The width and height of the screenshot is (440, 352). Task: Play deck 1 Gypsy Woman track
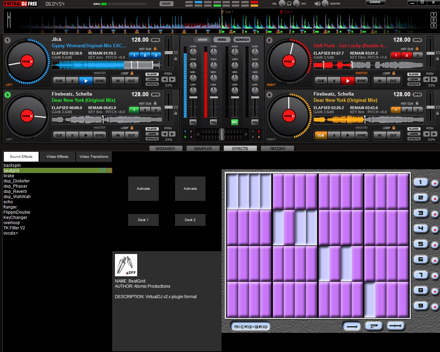[x=86, y=81]
